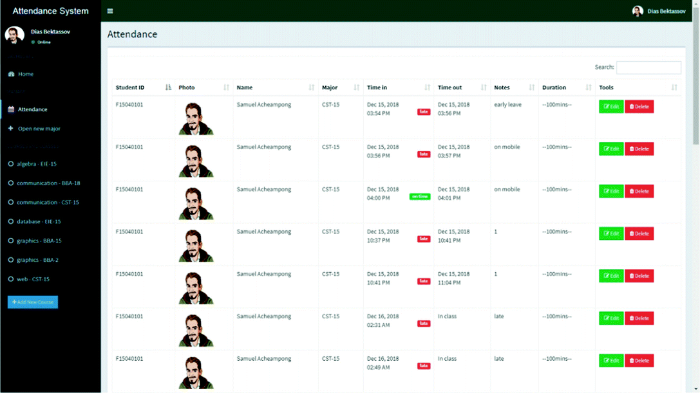The image size is (700, 393).
Task: Delete the 02:49 AM time-in record
Action: tap(639, 361)
